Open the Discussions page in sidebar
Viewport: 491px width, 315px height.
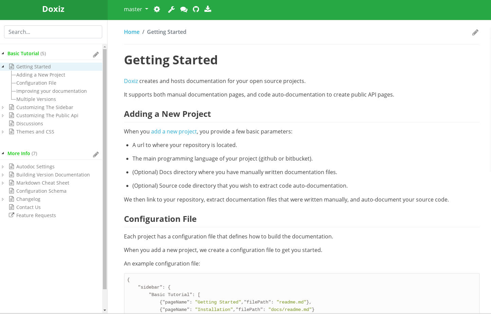(x=30, y=124)
